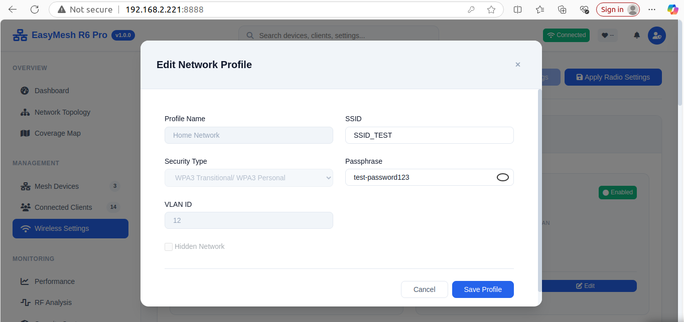Open the user account avatar icon
Screen dimensions: 684x322
coord(656,35)
